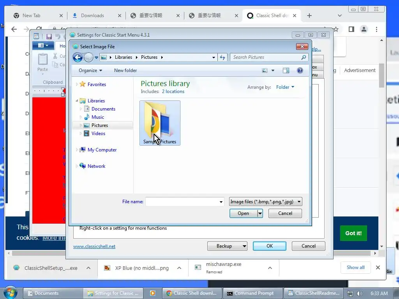Click Pictures in the address breadcrumb

149,57
